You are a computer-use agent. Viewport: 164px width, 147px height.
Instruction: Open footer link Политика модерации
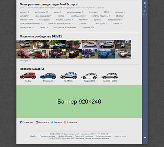[104, 136]
